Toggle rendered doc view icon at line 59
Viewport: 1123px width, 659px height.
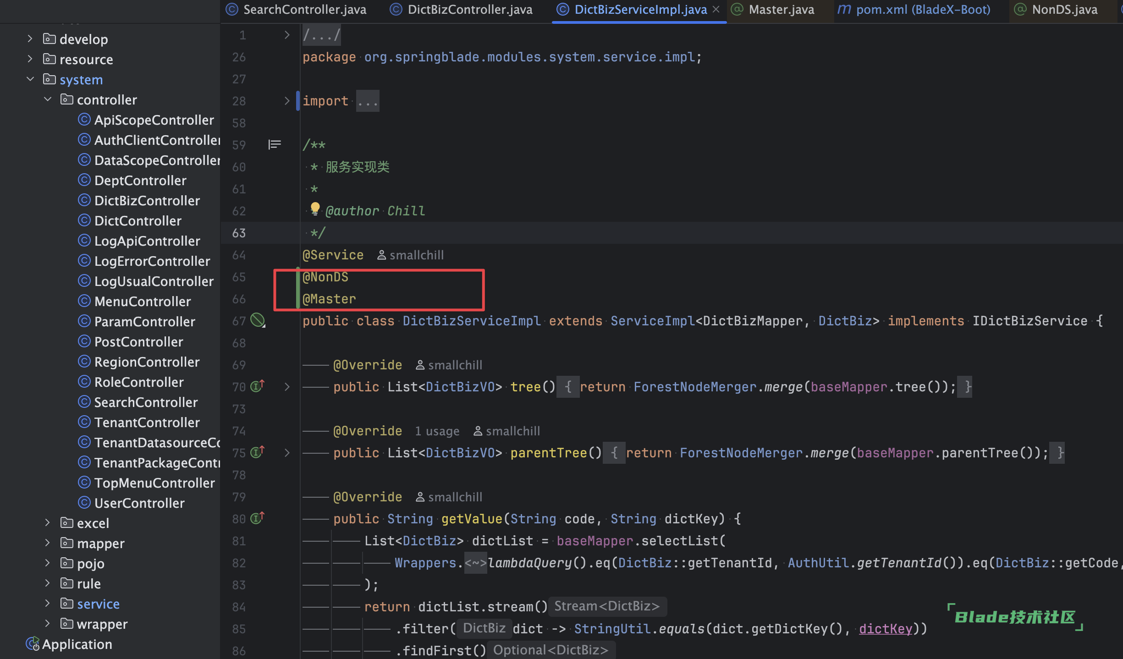point(275,145)
